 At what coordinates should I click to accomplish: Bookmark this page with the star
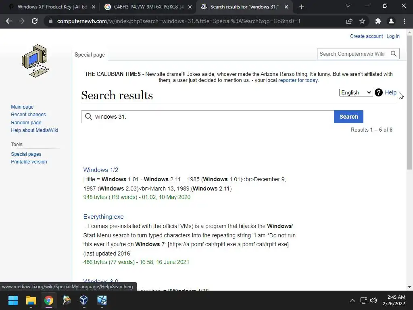tap(362, 21)
